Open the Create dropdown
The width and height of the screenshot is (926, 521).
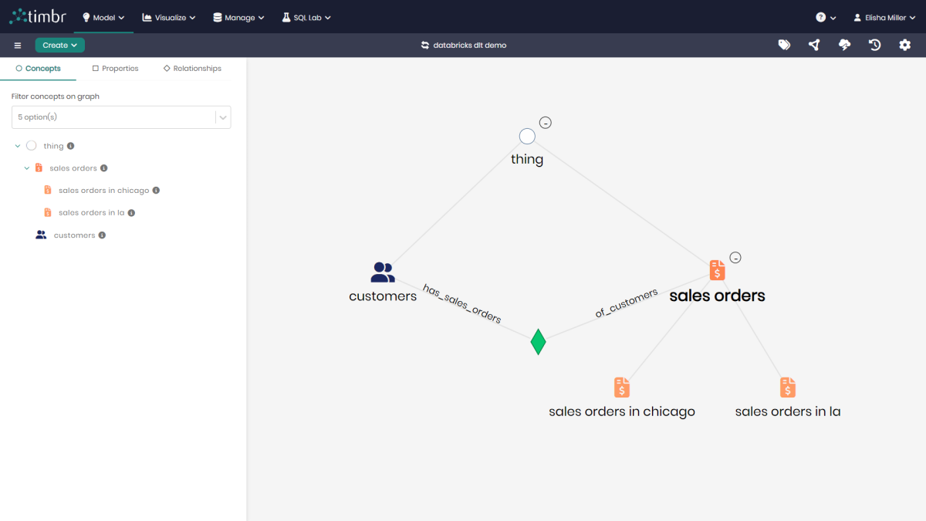pyautogui.click(x=59, y=45)
